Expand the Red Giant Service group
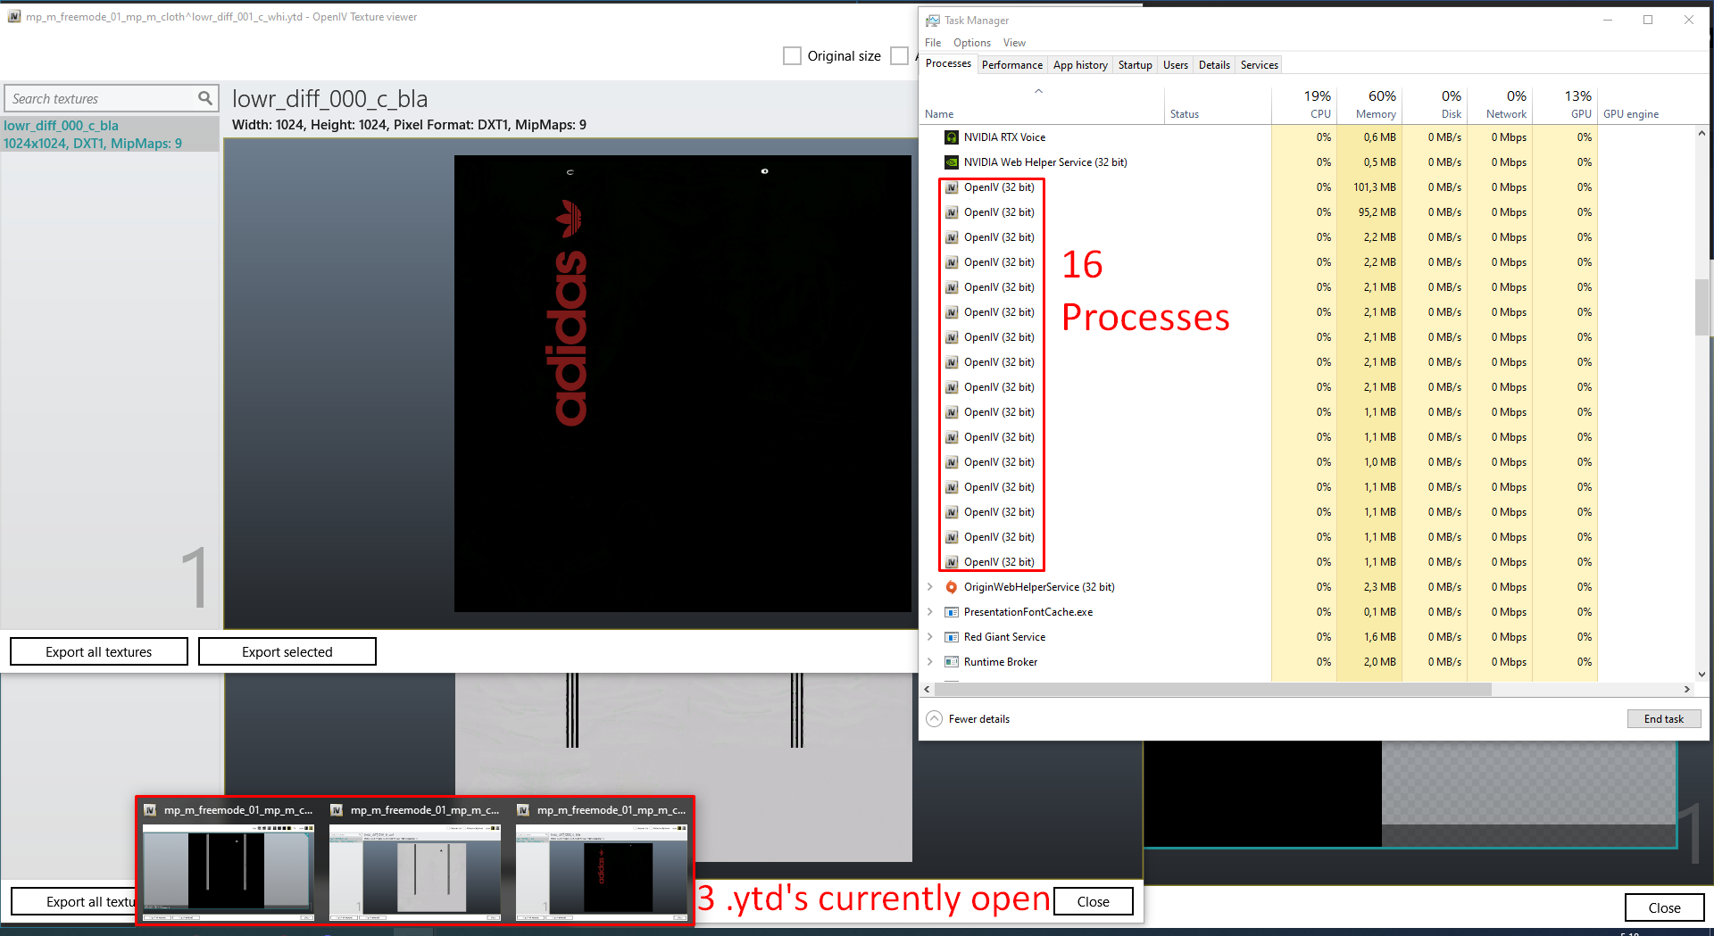This screenshot has width=1714, height=936. (930, 637)
